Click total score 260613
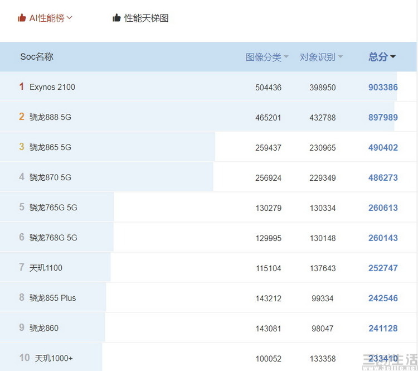Image resolution: width=418 pixels, height=371 pixels. pyautogui.click(x=383, y=208)
